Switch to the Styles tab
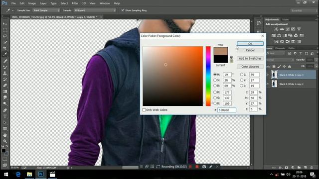 pyautogui.click(x=285, y=19)
